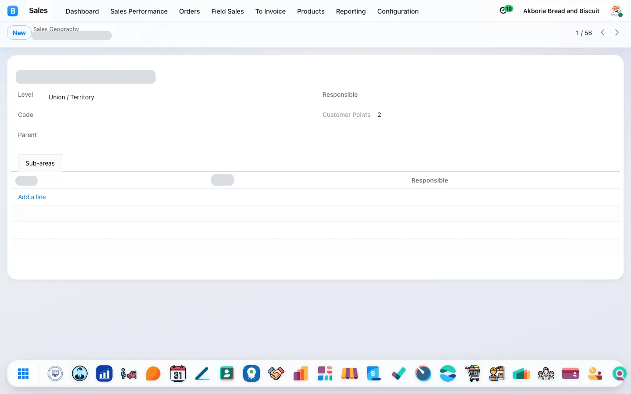Open the map pin location app icon
The image size is (631, 394).
coord(252,373)
